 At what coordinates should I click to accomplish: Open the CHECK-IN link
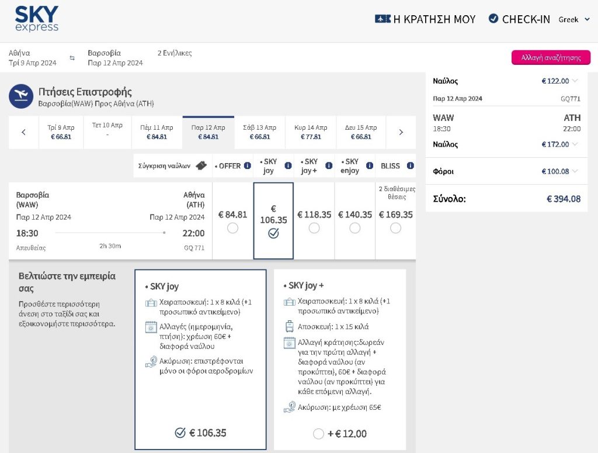(x=519, y=19)
